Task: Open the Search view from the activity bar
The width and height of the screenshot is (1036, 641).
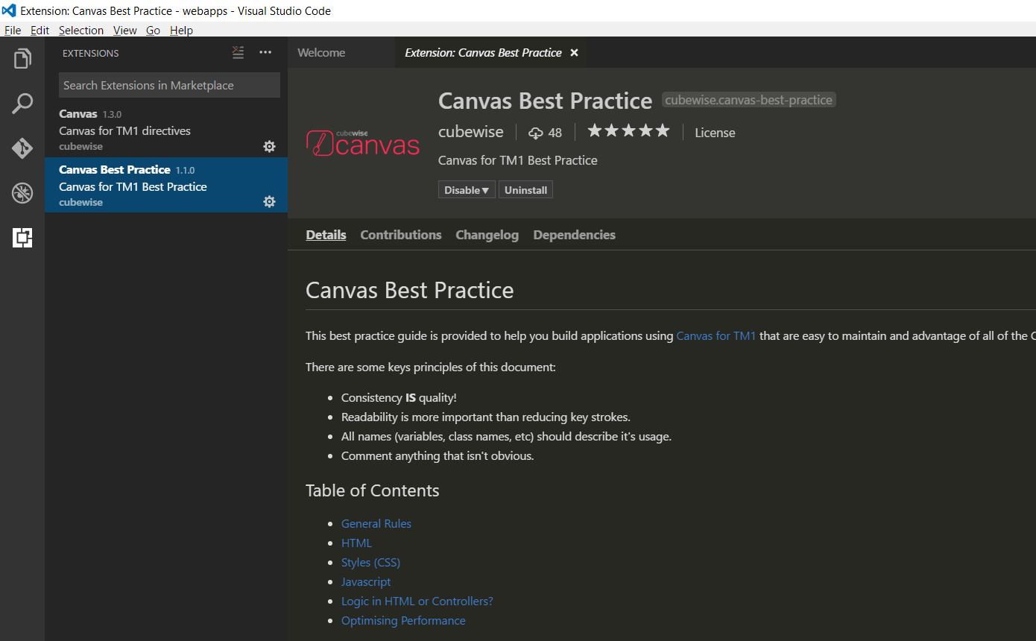Action: click(22, 103)
